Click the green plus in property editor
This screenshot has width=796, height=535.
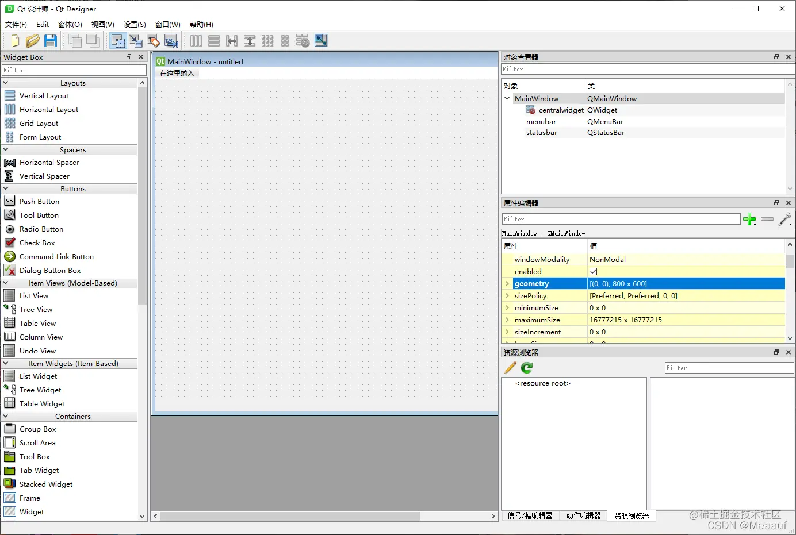point(750,219)
